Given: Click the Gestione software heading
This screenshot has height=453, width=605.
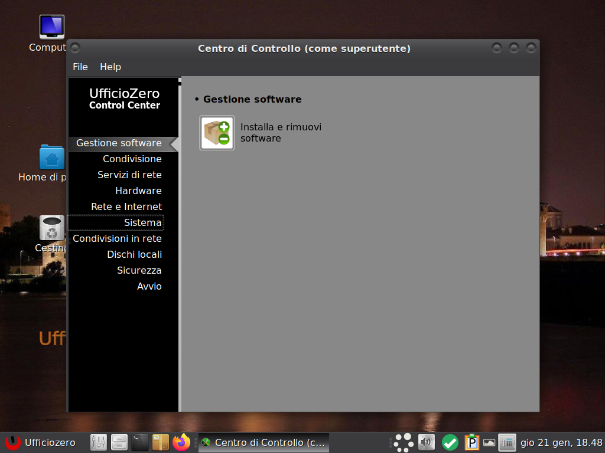Looking at the screenshot, I should [x=252, y=99].
